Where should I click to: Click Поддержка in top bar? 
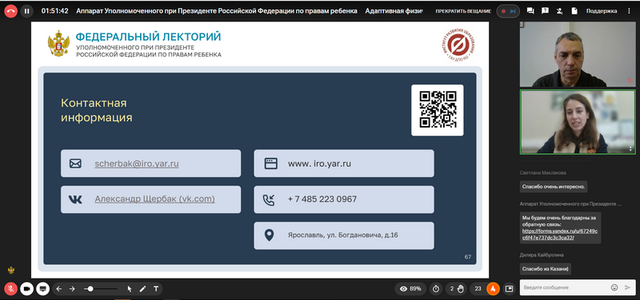click(602, 11)
